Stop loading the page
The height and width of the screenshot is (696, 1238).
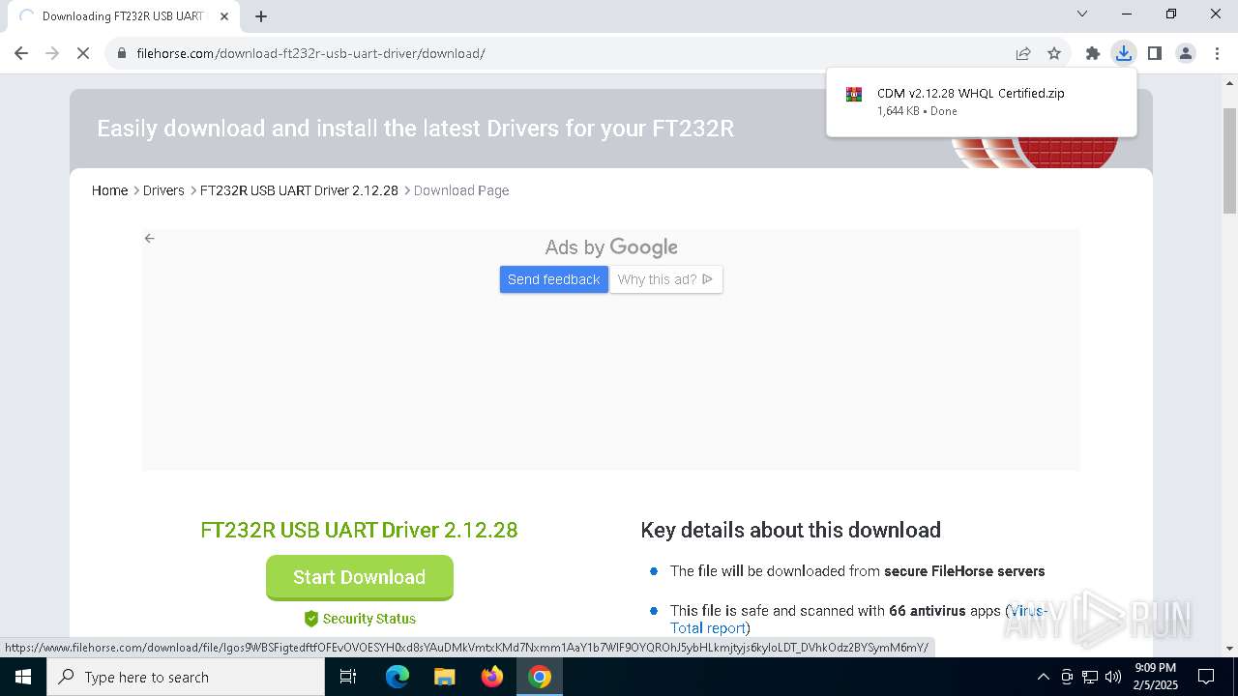tap(83, 53)
